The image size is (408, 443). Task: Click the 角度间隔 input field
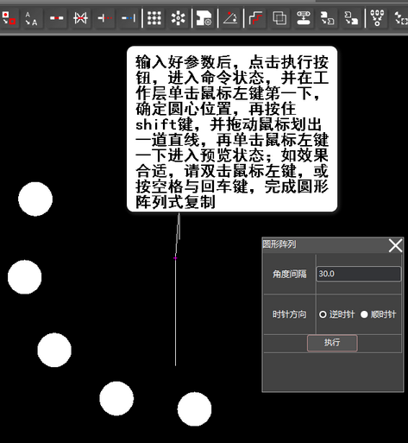pyautogui.click(x=358, y=274)
